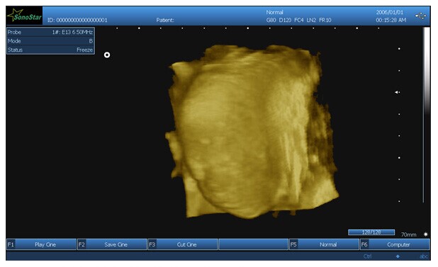Screen dimensions: 438x267
Task: Click the USB connection icon
Action: 420,16
